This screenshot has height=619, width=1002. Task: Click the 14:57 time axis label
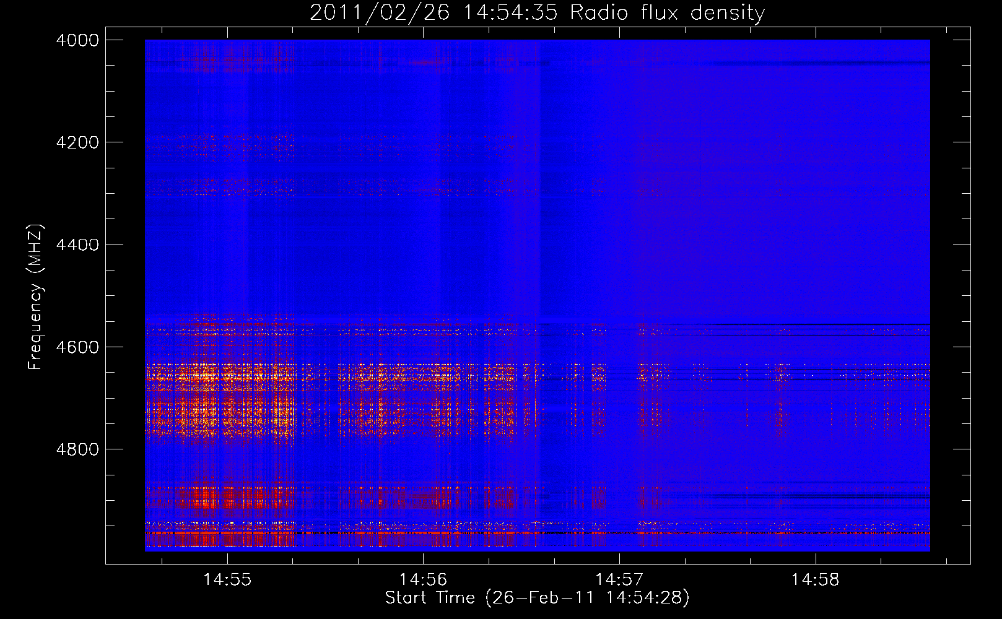pos(619,579)
